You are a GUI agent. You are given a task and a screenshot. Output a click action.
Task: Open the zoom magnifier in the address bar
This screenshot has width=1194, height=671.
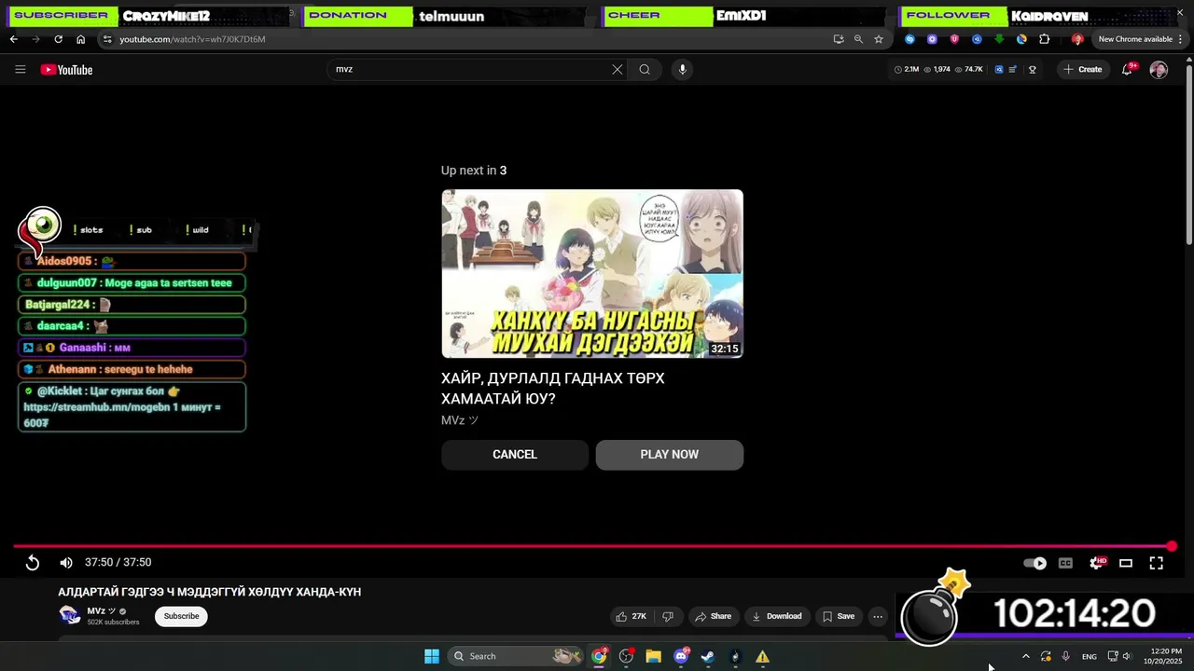(858, 39)
